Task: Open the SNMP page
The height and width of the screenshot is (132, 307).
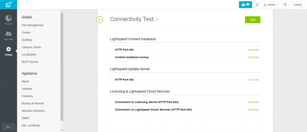Action: click(x=26, y=118)
